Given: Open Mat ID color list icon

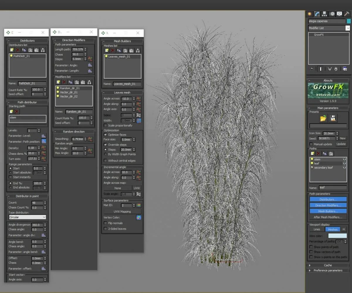Looking at the screenshot, I should point(139,205).
